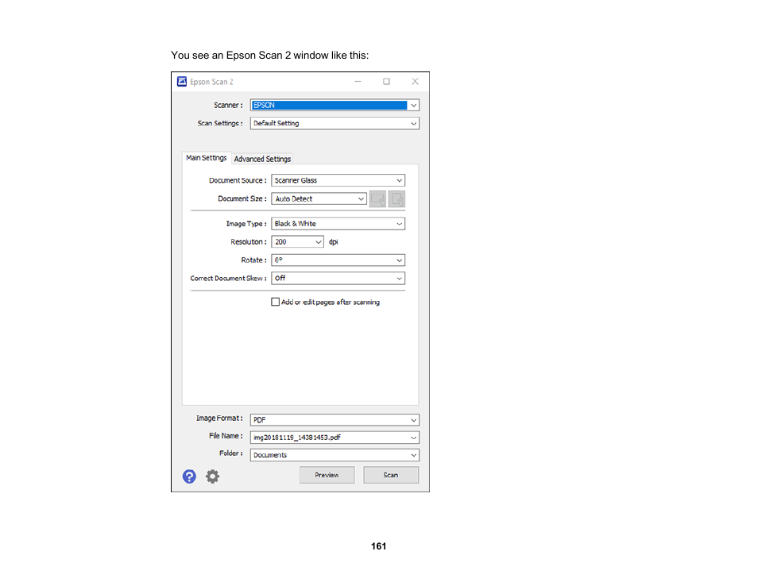Close the Epson Scan 2 window

[x=415, y=82]
